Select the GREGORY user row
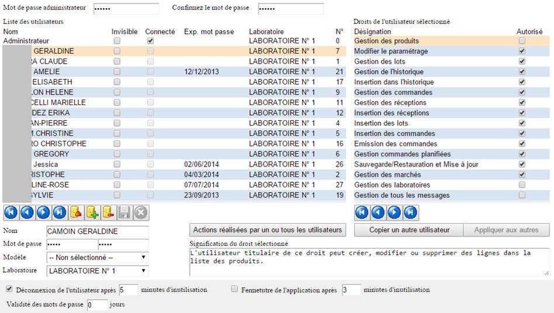The image size is (554, 313). (x=174, y=154)
